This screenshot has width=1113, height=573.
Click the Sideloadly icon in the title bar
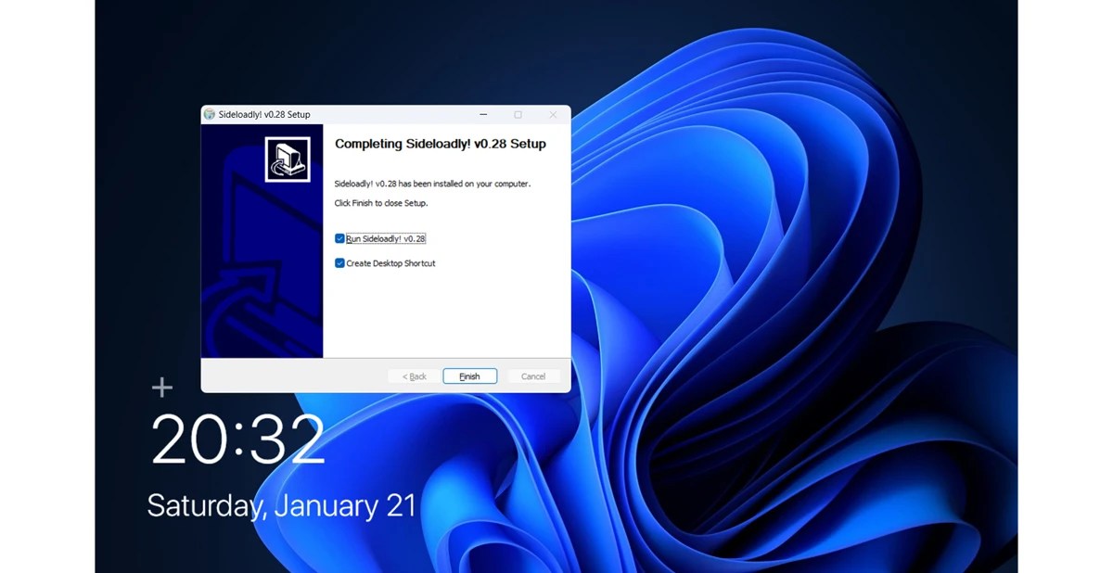point(210,114)
